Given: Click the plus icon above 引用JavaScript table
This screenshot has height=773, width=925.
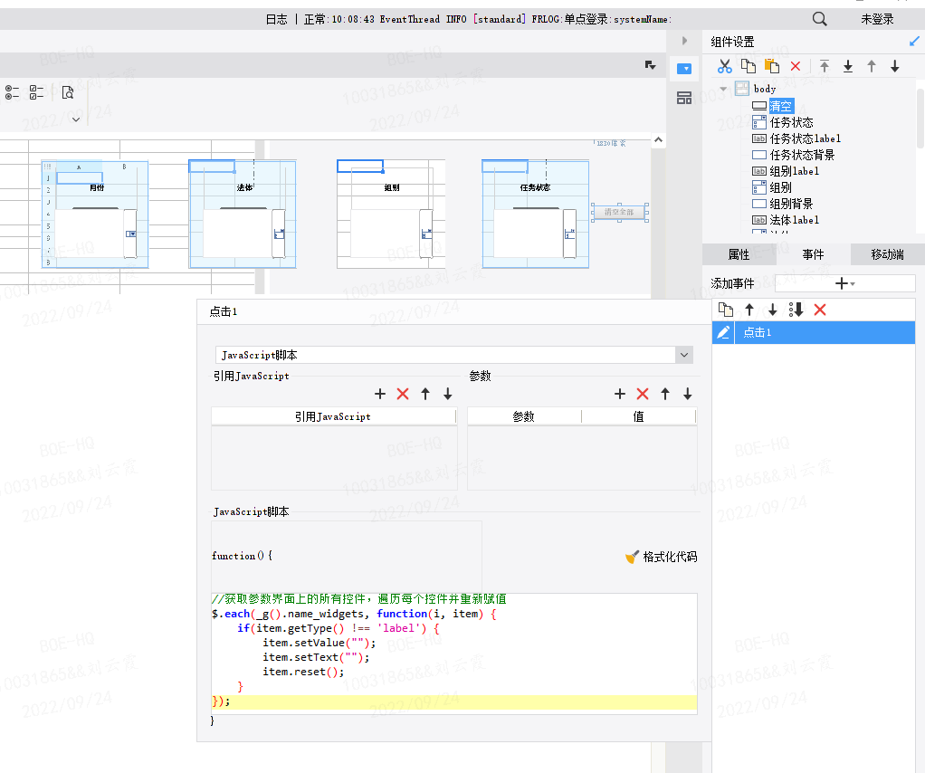Looking at the screenshot, I should [x=380, y=394].
